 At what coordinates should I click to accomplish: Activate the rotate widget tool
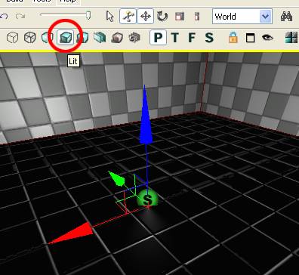(x=162, y=17)
